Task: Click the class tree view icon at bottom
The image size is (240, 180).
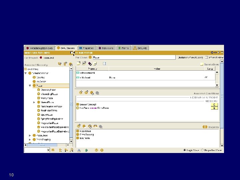Action: click(x=66, y=150)
